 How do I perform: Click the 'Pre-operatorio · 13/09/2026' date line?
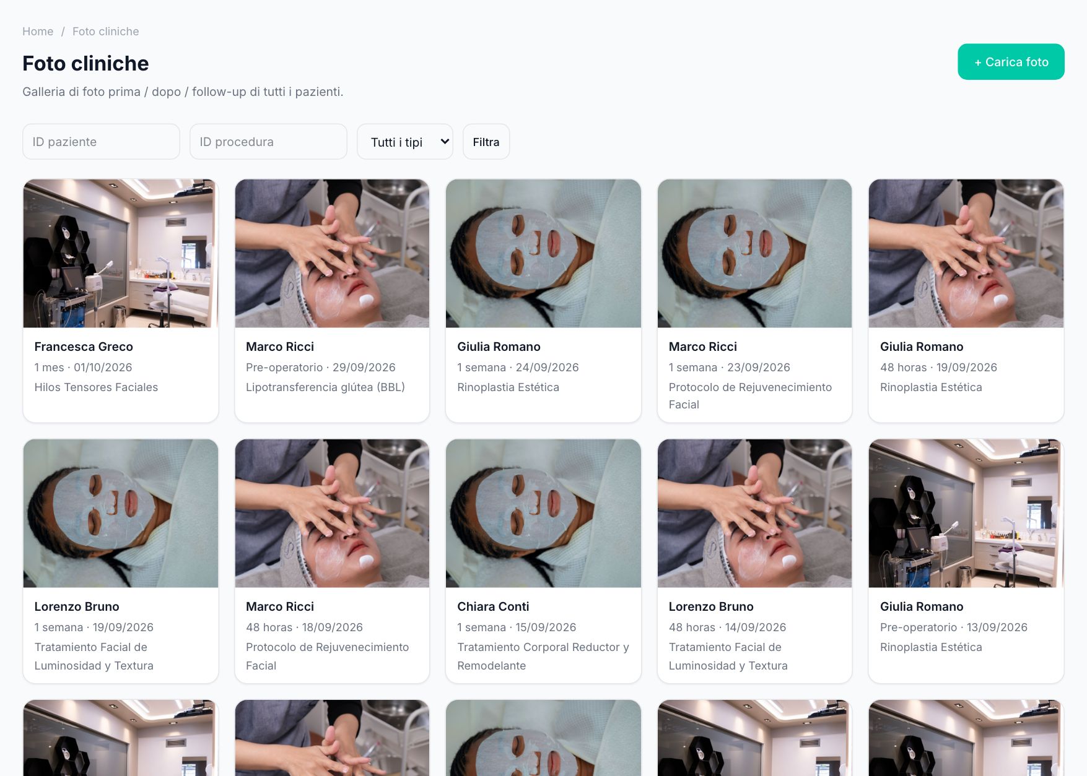954,627
